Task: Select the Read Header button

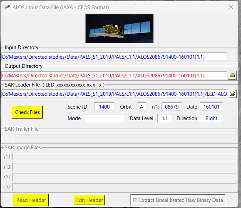Action: 31,200
